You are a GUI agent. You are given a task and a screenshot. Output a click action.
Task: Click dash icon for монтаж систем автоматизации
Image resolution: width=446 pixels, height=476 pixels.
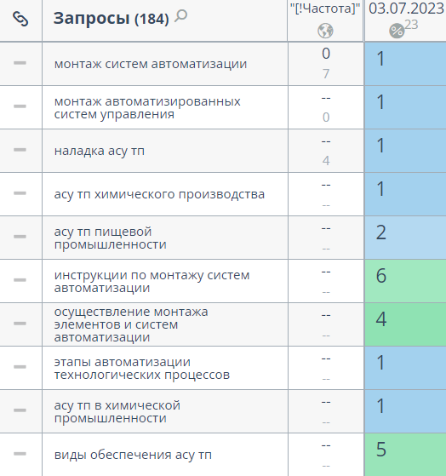click(20, 63)
